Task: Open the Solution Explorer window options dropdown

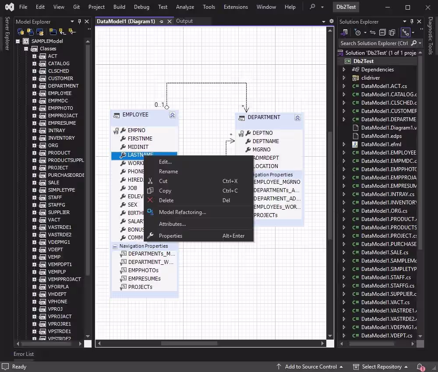Action: [404, 21]
